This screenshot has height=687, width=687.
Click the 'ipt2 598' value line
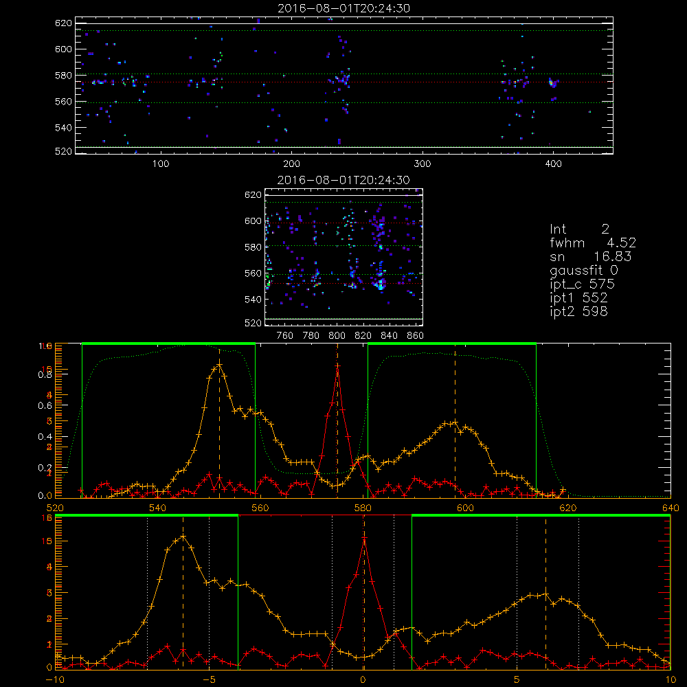(578, 311)
